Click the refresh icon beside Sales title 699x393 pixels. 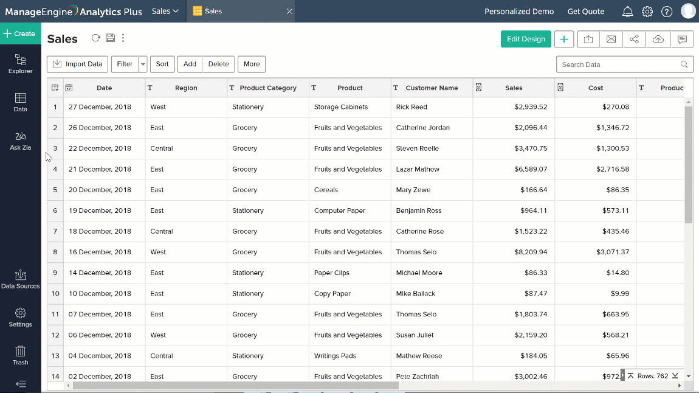(x=95, y=38)
